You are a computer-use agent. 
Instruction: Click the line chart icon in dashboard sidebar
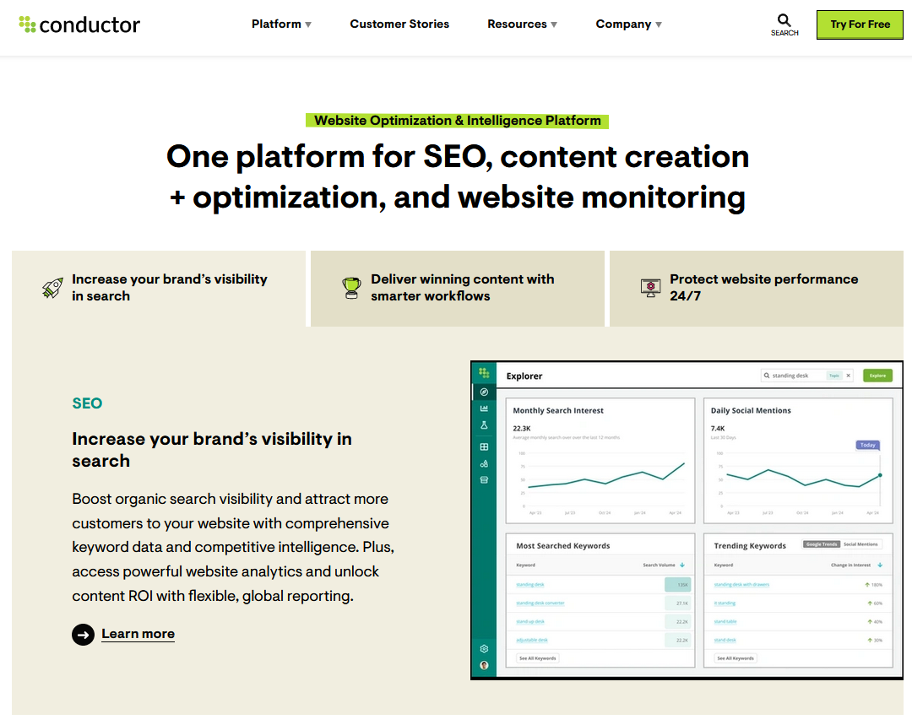tap(484, 408)
